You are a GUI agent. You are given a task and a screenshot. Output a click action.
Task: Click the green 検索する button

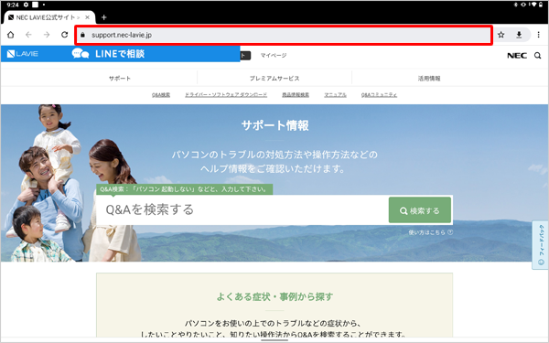pyautogui.click(x=420, y=210)
